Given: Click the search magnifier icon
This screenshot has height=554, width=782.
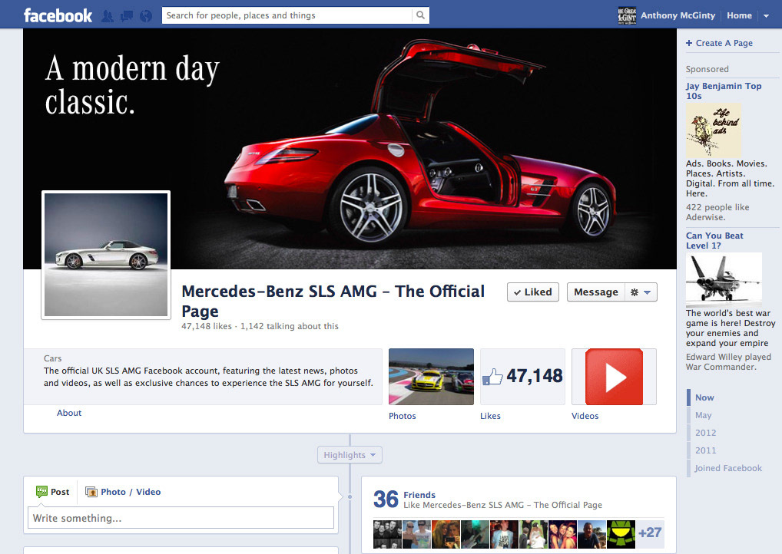Looking at the screenshot, I should pos(420,15).
